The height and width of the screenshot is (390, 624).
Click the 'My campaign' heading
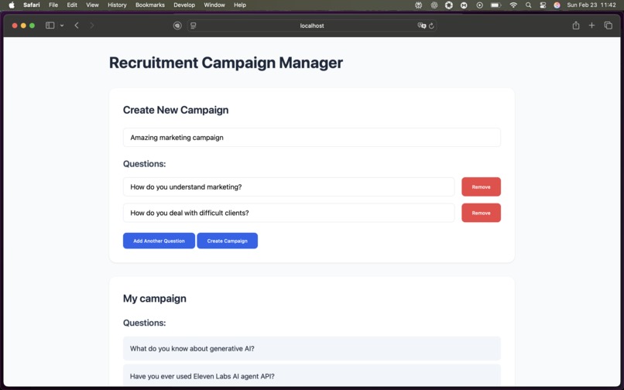154,299
